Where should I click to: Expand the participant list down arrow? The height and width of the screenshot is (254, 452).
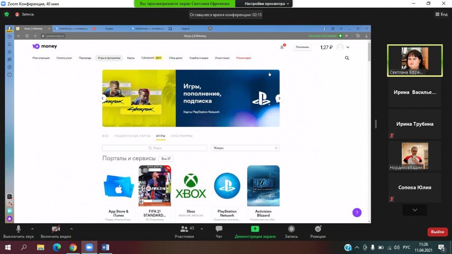(414, 210)
